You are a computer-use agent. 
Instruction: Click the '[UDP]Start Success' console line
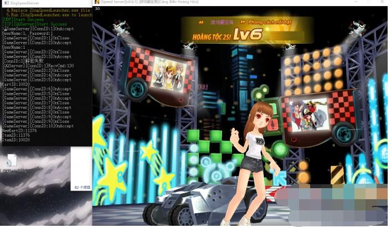[x=23, y=19]
